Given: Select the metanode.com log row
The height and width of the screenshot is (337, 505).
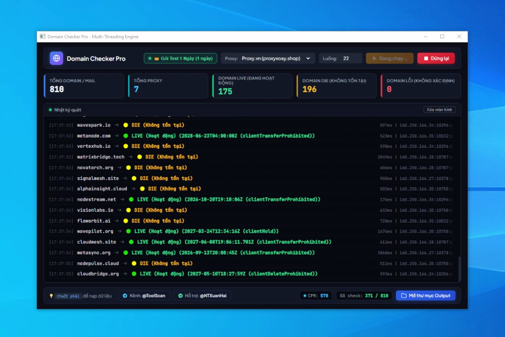Looking at the screenshot, I should 251,135.
